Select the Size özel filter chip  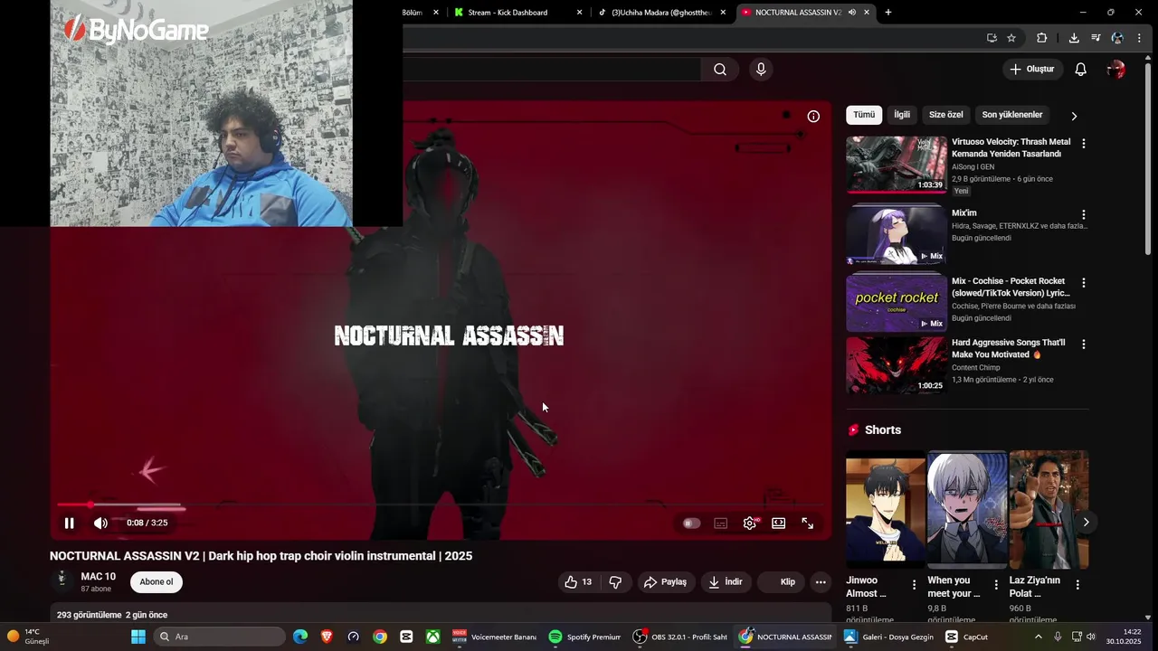(945, 115)
